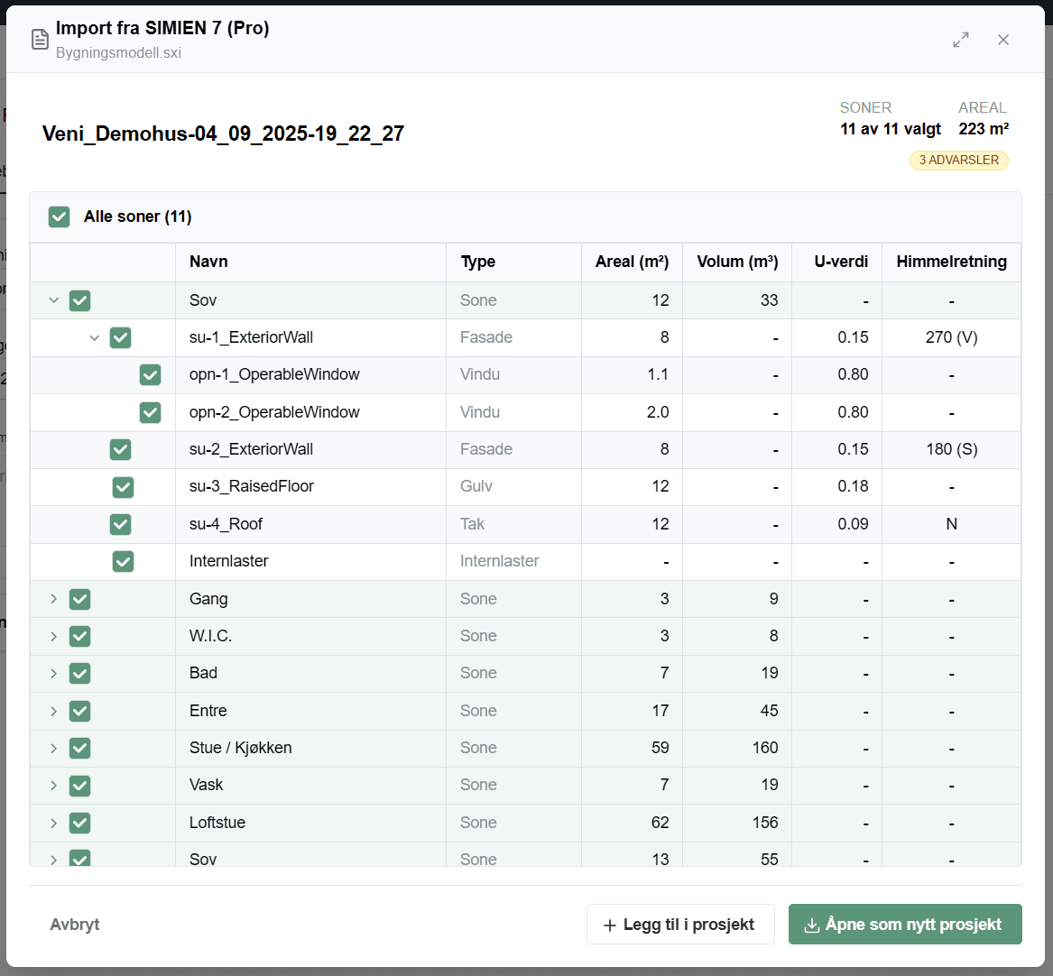This screenshot has height=976, width=1053.
Task: Collapse the first Sov zone row
Action: click(53, 300)
